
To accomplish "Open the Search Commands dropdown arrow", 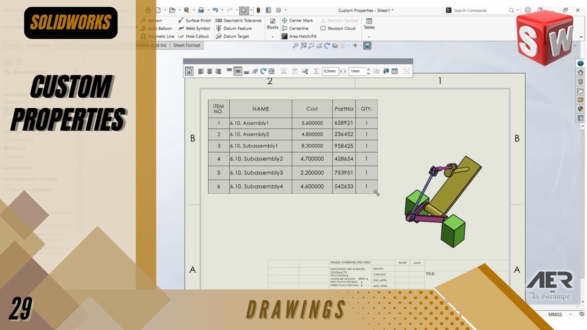I will coord(518,10).
